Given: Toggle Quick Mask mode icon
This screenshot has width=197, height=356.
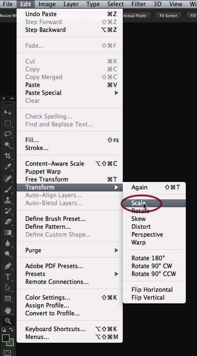Looking at the screenshot, I should (x=7, y=353).
